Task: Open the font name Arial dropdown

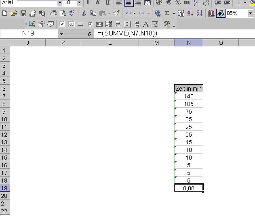Action: coord(60,2)
